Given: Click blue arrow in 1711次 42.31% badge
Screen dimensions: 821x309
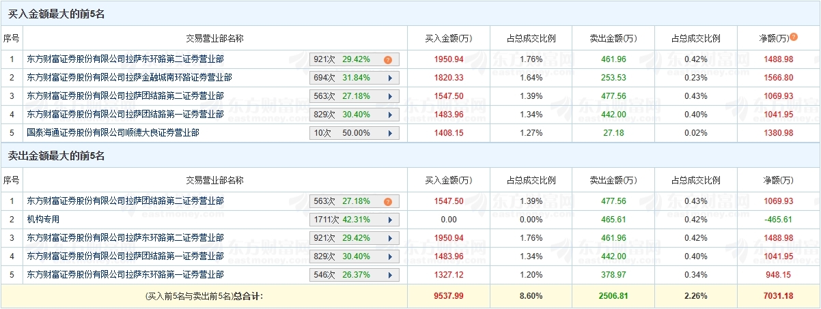Looking at the screenshot, I should click(389, 220).
